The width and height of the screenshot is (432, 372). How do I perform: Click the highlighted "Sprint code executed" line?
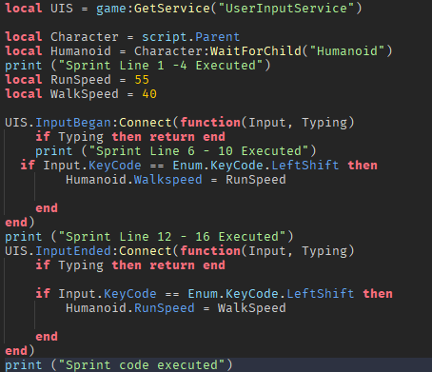[216, 365]
